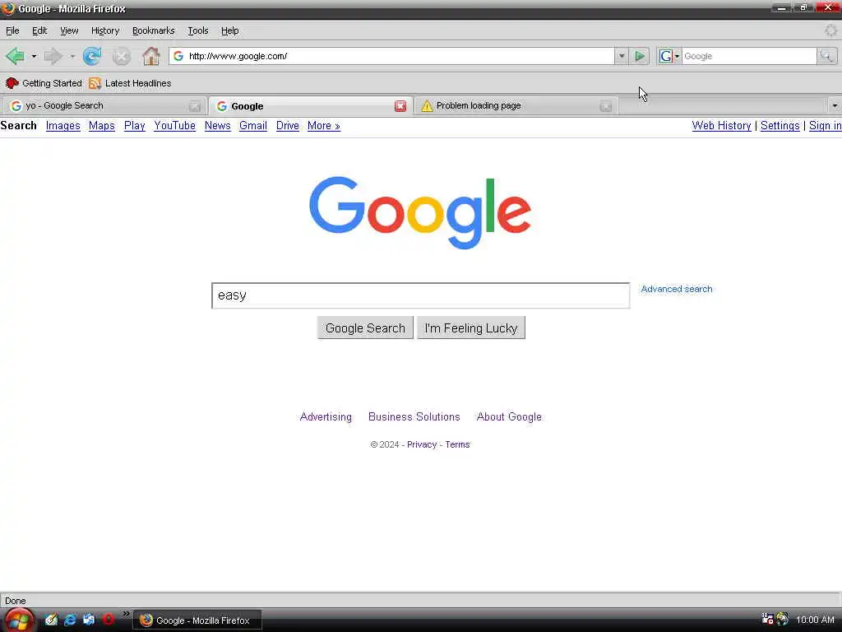Click the Google favicon in address bar

click(x=178, y=56)
